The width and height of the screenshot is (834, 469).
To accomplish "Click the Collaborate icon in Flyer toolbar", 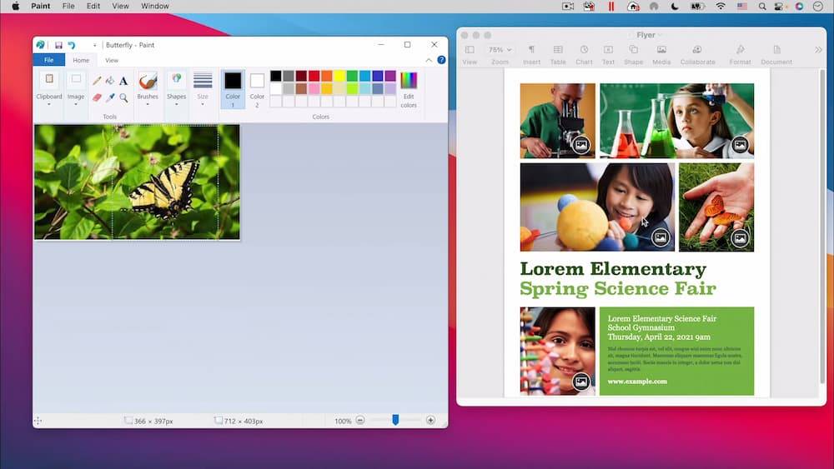I will pos(696,49).
